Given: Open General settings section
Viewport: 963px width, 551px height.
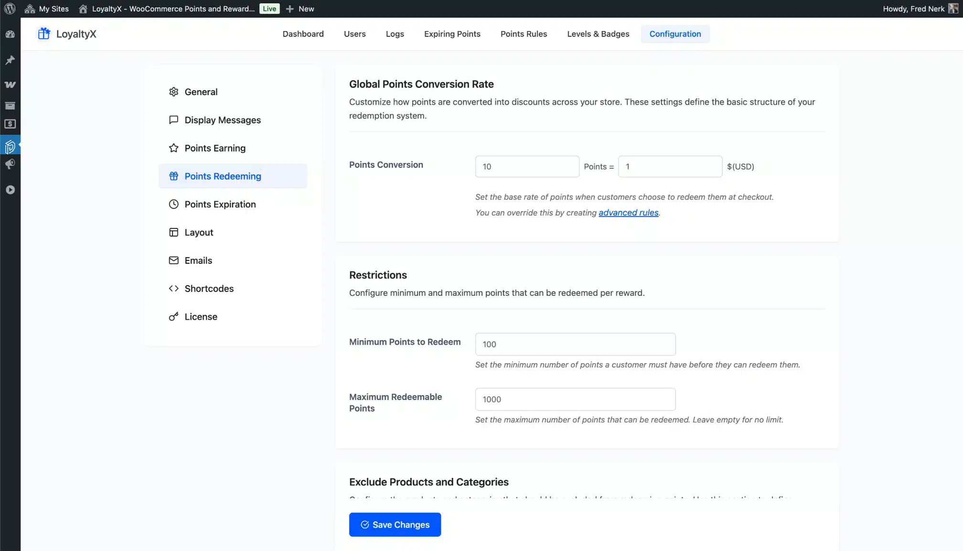Looking at the screenshot, I should pyautogui.click(x=233, y=92).
